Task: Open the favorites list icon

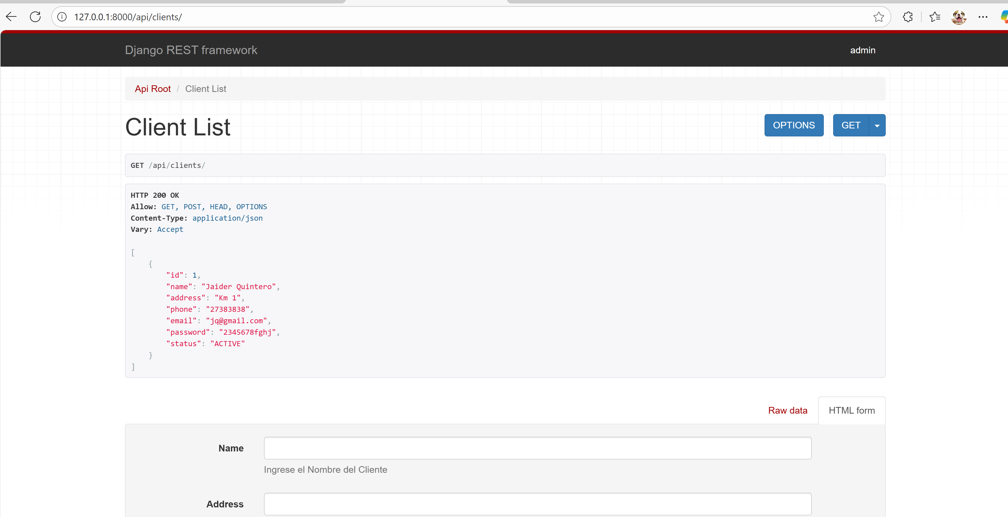Action: (x=935, y=17)
